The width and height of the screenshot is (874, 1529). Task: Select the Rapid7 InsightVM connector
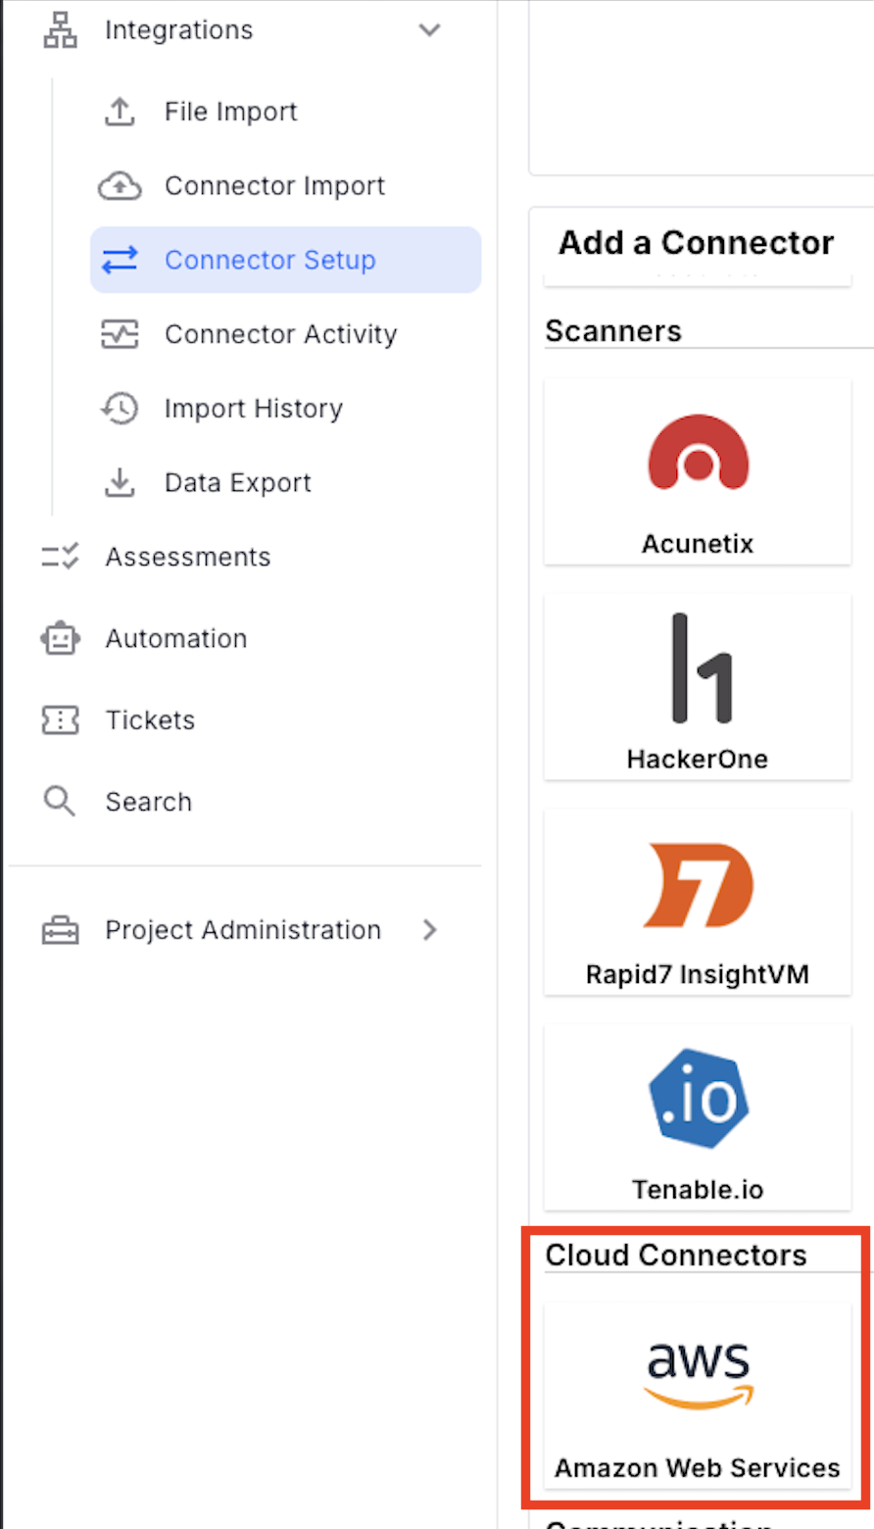[698, 903]
